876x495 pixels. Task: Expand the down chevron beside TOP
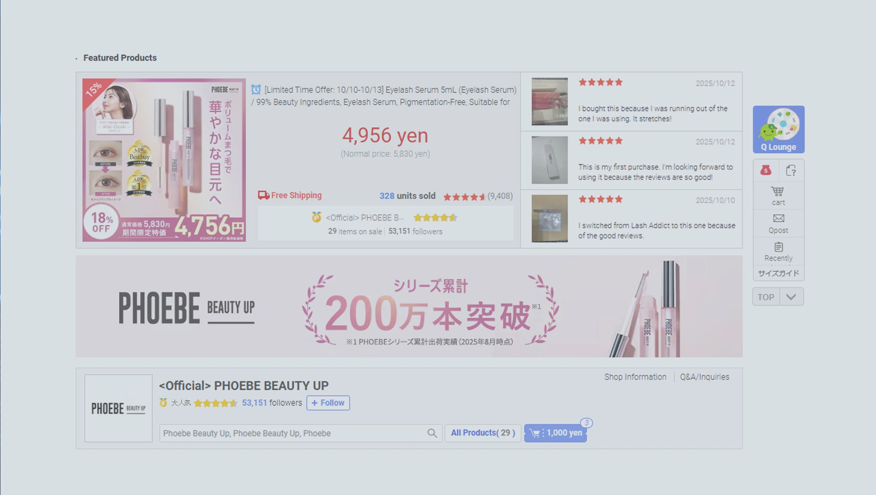click(791, 297)
